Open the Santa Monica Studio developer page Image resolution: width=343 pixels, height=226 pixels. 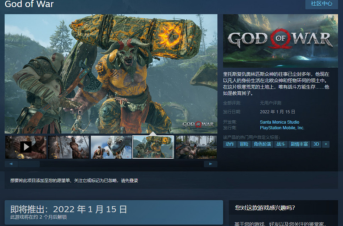click(280, 122)
